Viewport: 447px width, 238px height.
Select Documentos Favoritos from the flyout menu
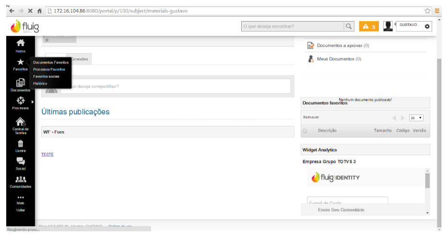click(51, 62)
